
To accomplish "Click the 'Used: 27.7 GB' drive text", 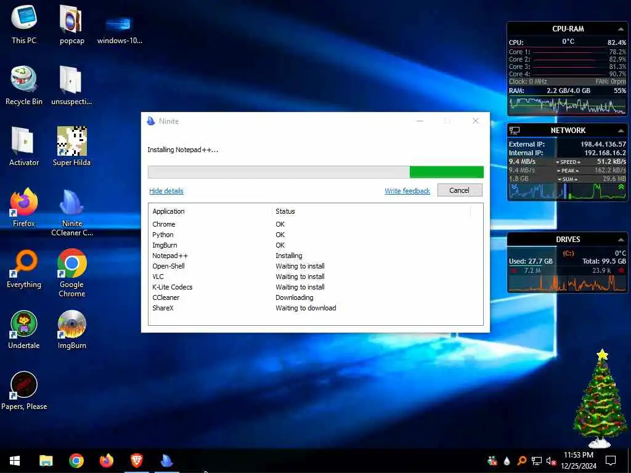I will click(531, 261).
